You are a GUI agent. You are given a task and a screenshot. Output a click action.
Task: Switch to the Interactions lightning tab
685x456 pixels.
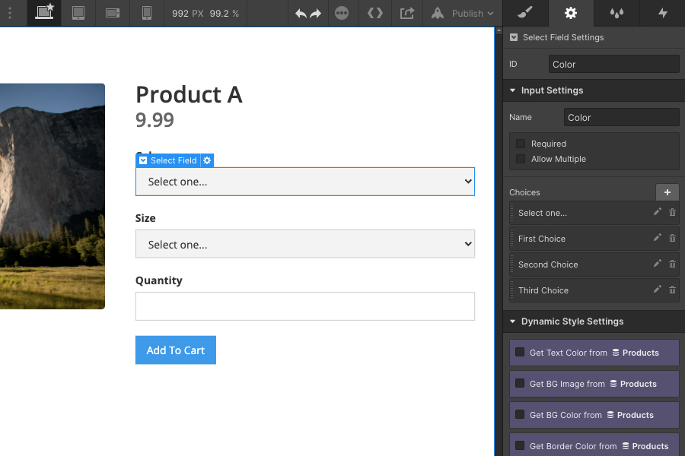[x=663, y=13]
